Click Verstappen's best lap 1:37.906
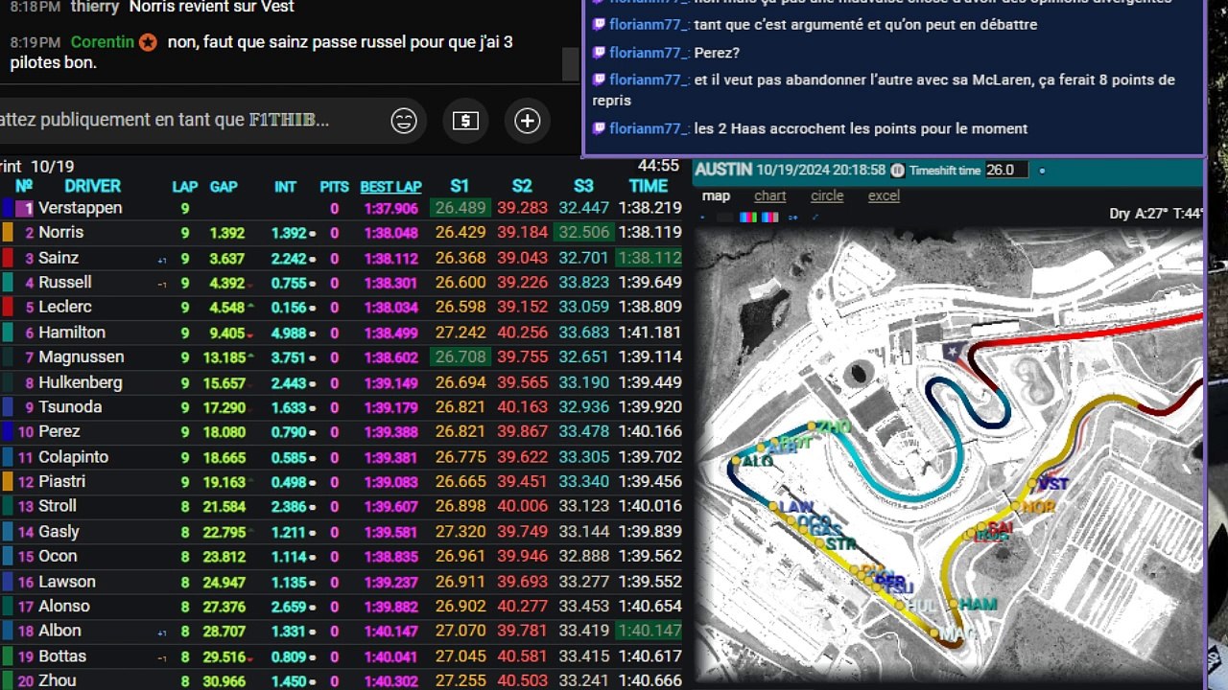The width and height of the screenshot is (1228, 690). (390, 209)
